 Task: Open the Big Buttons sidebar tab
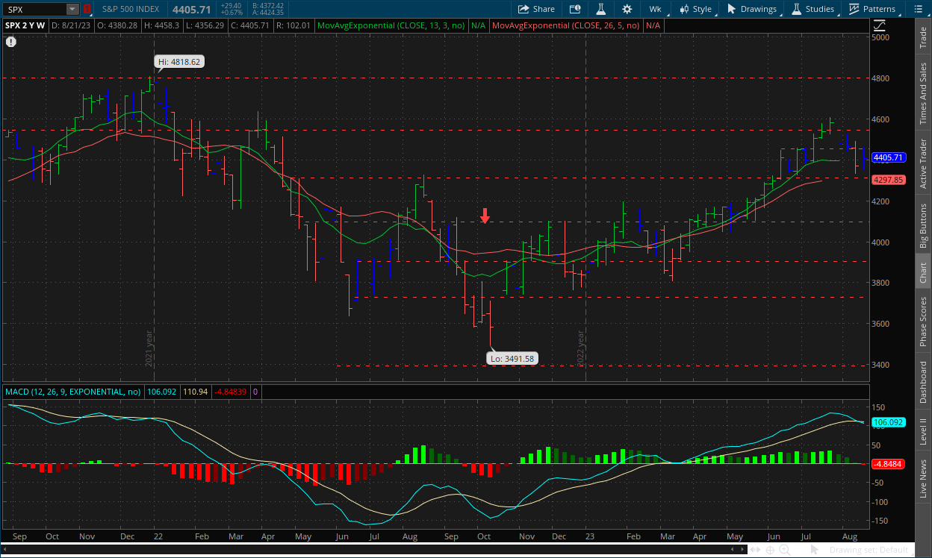click(923, 225)
